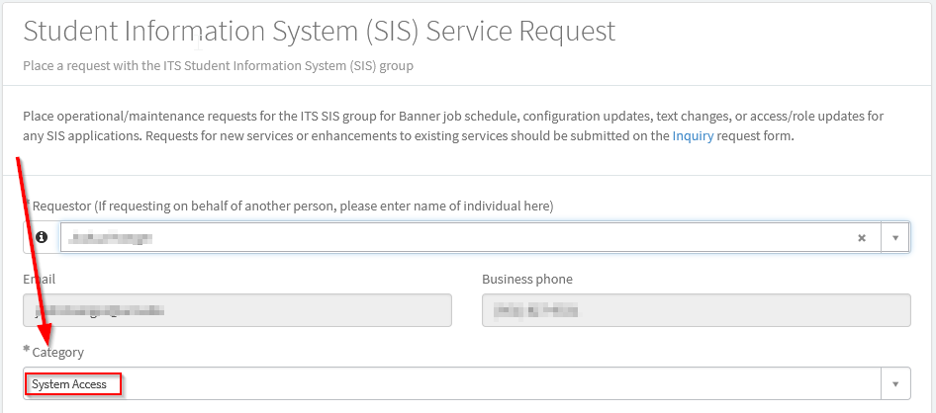Viewport: 936px width, 413px height.
Task: Click the info icon beside Requestor field
Action: (42, 238)
